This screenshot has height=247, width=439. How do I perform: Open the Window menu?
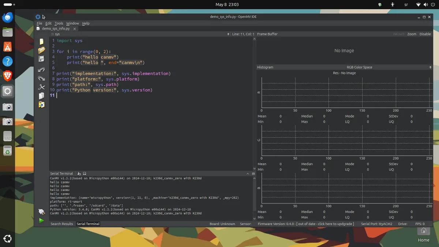[x=72, y=23]
